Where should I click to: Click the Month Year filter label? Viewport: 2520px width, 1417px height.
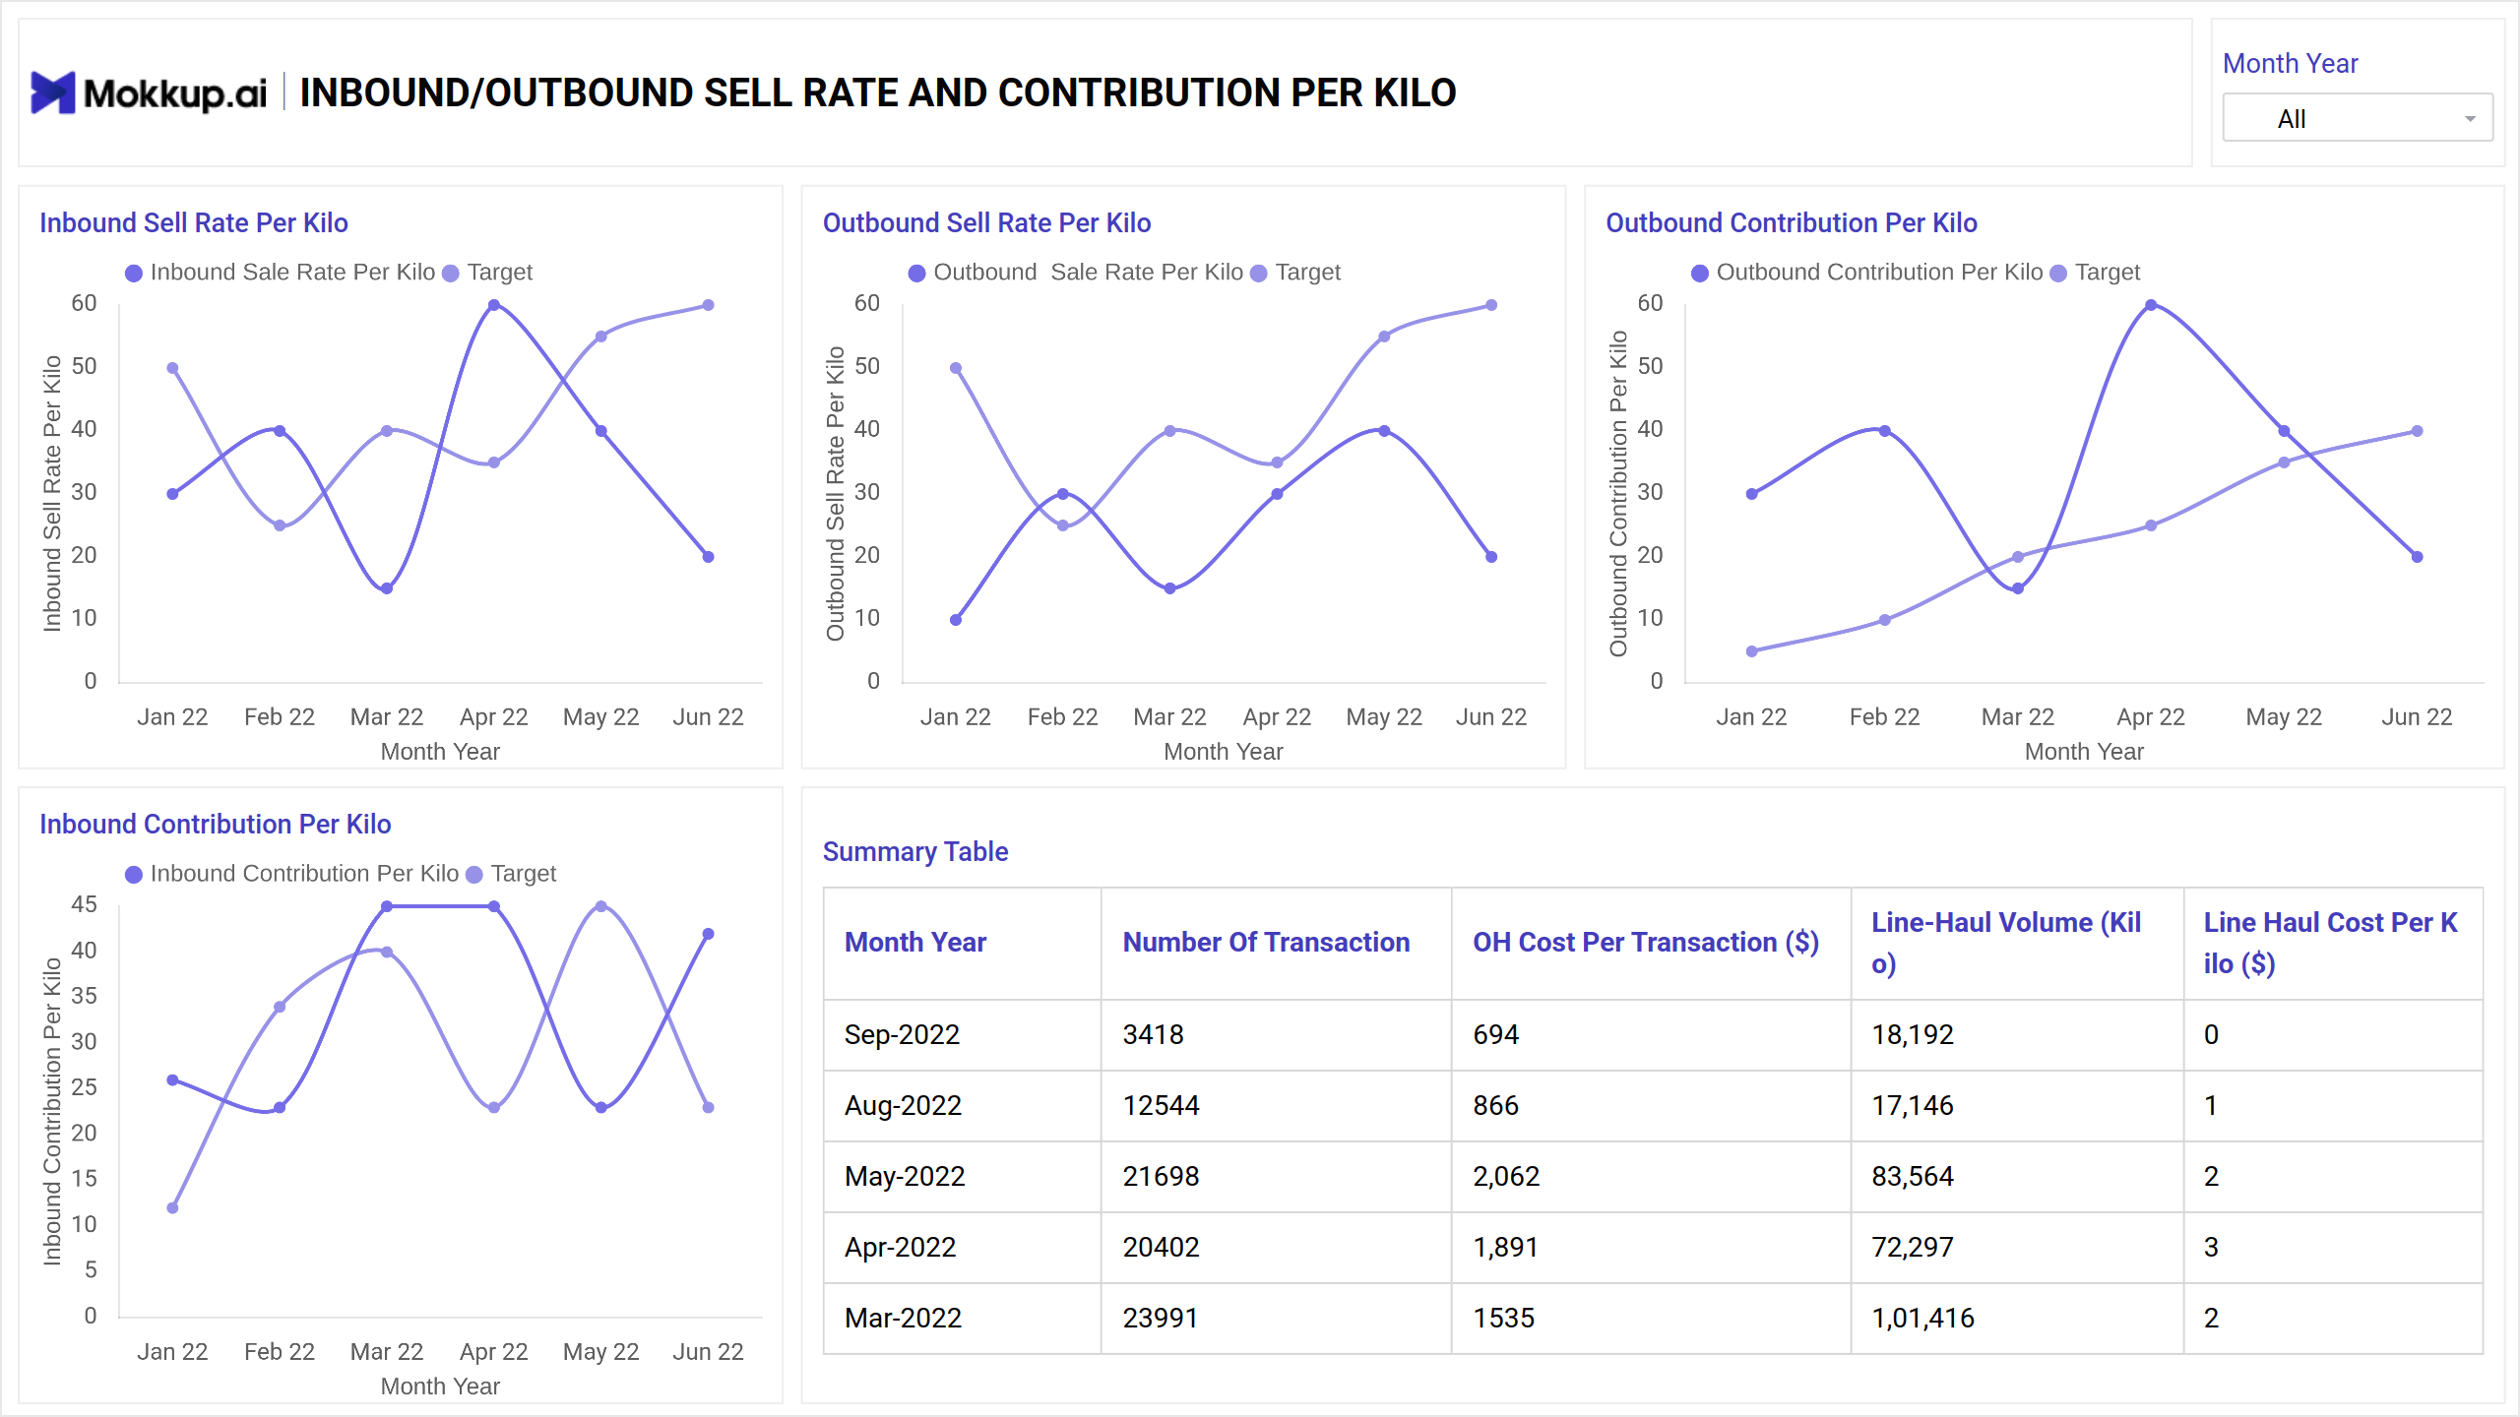click(2291, 64)
